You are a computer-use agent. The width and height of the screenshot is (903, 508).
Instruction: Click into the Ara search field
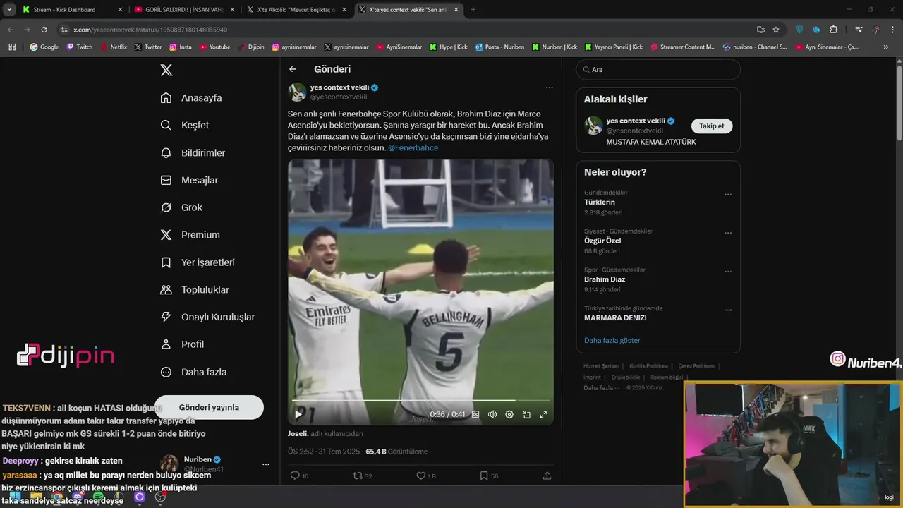click(x=657, y=69)
